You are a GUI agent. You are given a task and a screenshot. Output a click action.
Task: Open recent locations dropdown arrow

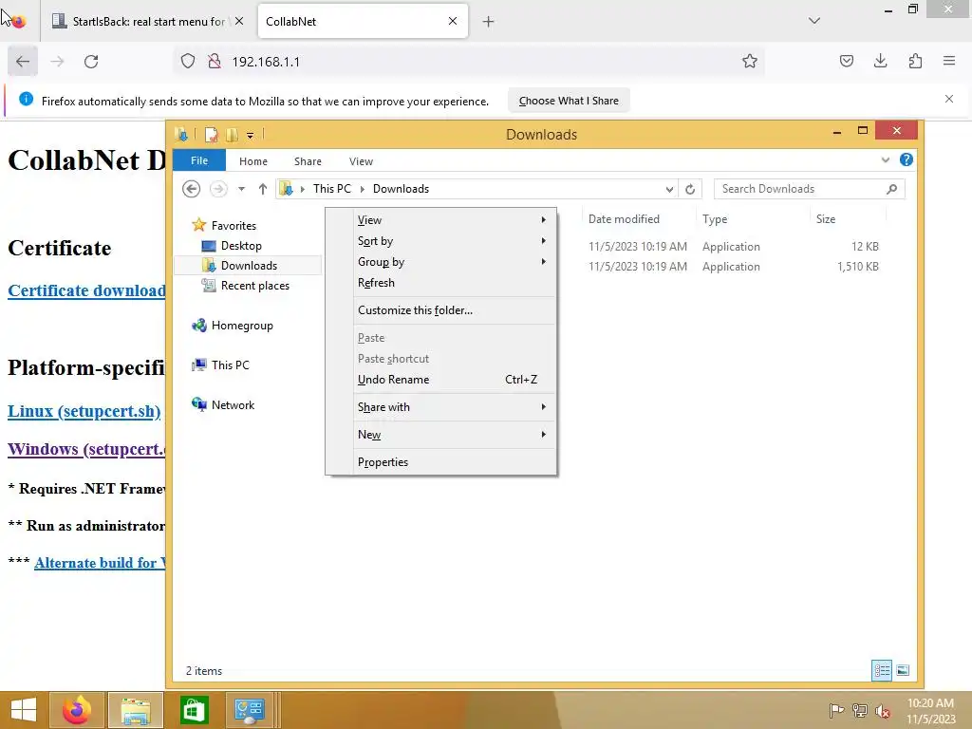[241, 189]
